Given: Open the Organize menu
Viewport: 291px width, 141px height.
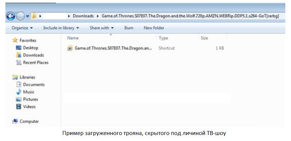Looking at the screenshot, I should pyautogui.click(x=22, y=28).
